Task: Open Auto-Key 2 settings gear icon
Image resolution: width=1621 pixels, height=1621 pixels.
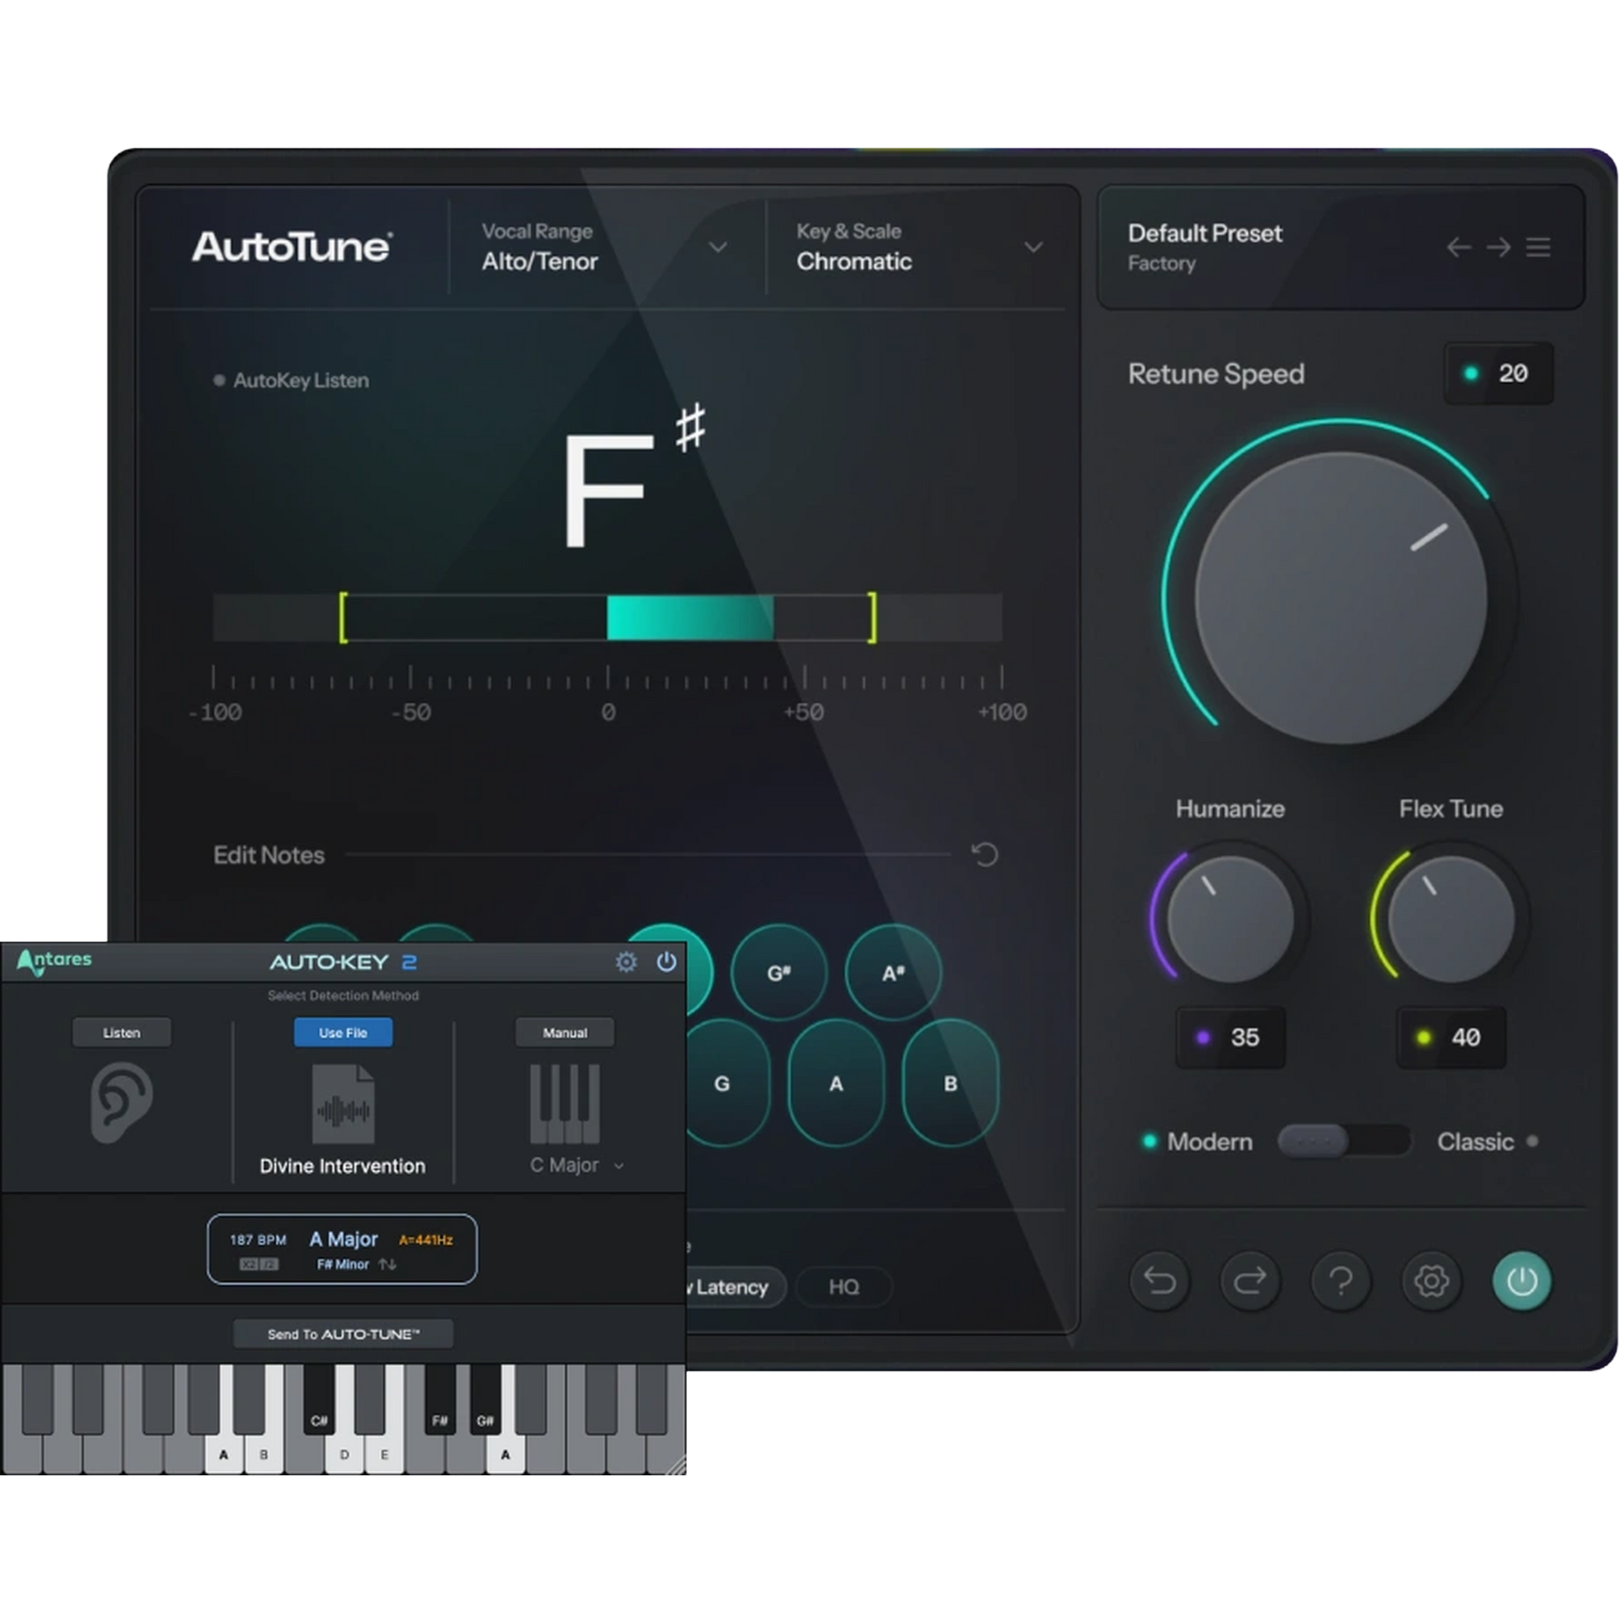Action: 625,962
